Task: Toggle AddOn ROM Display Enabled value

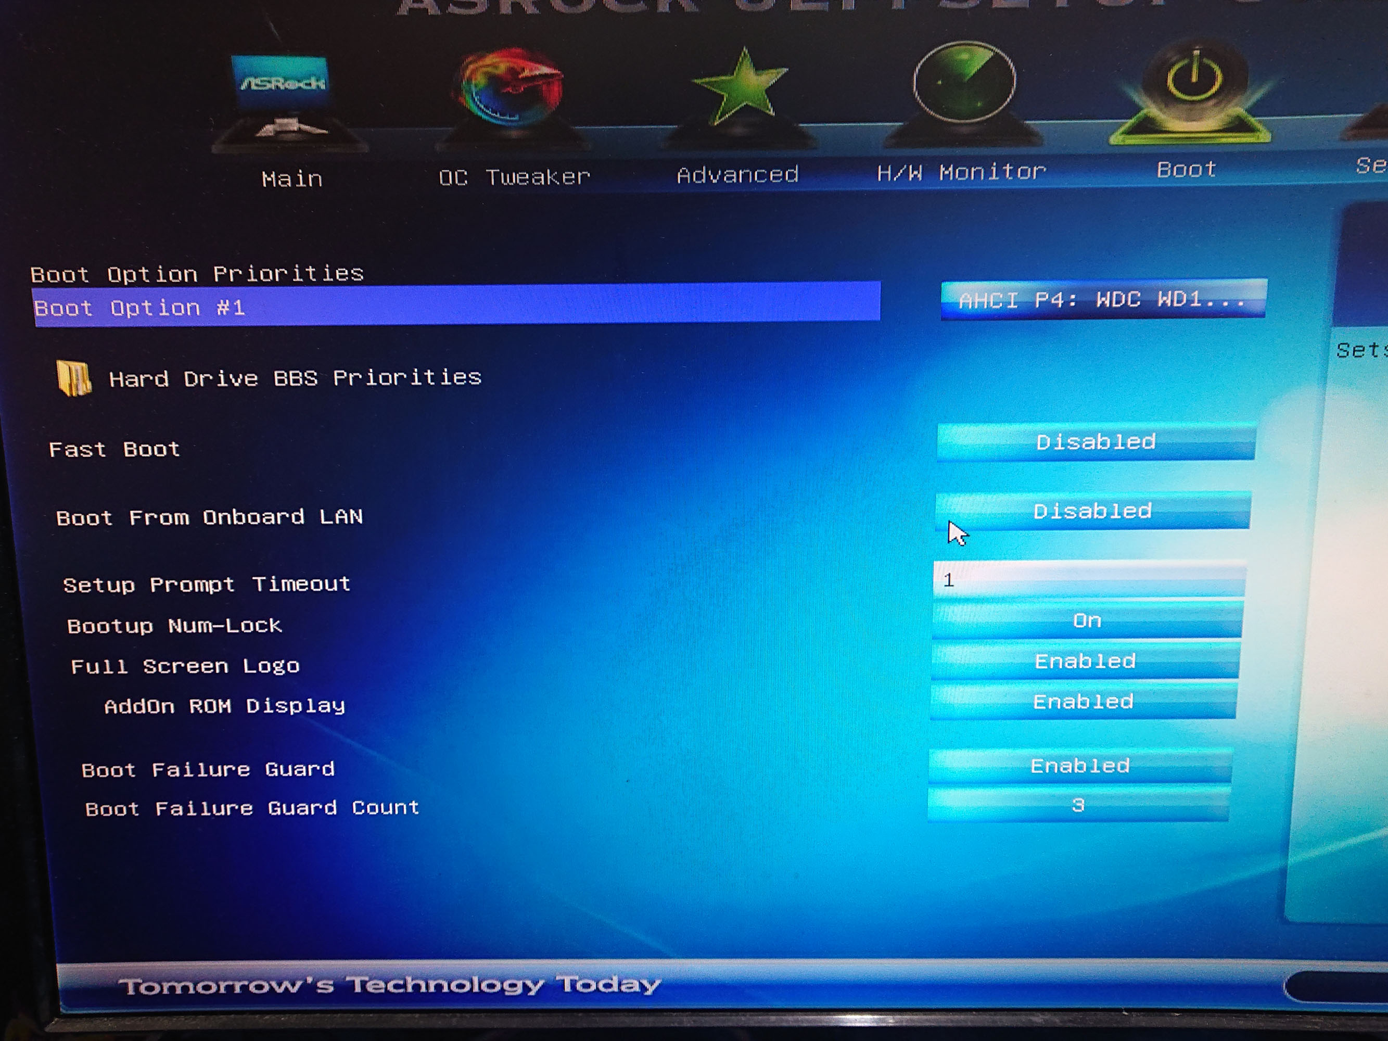Action: 1083,701
